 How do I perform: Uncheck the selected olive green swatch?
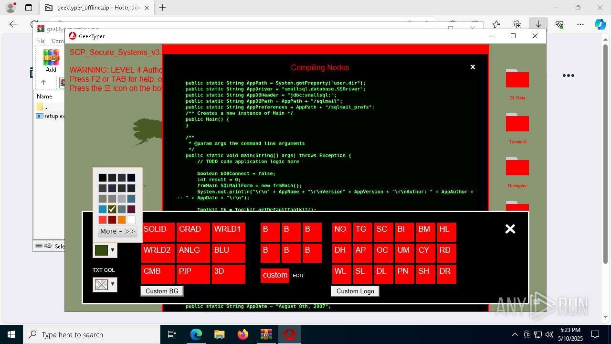[112, 209]
